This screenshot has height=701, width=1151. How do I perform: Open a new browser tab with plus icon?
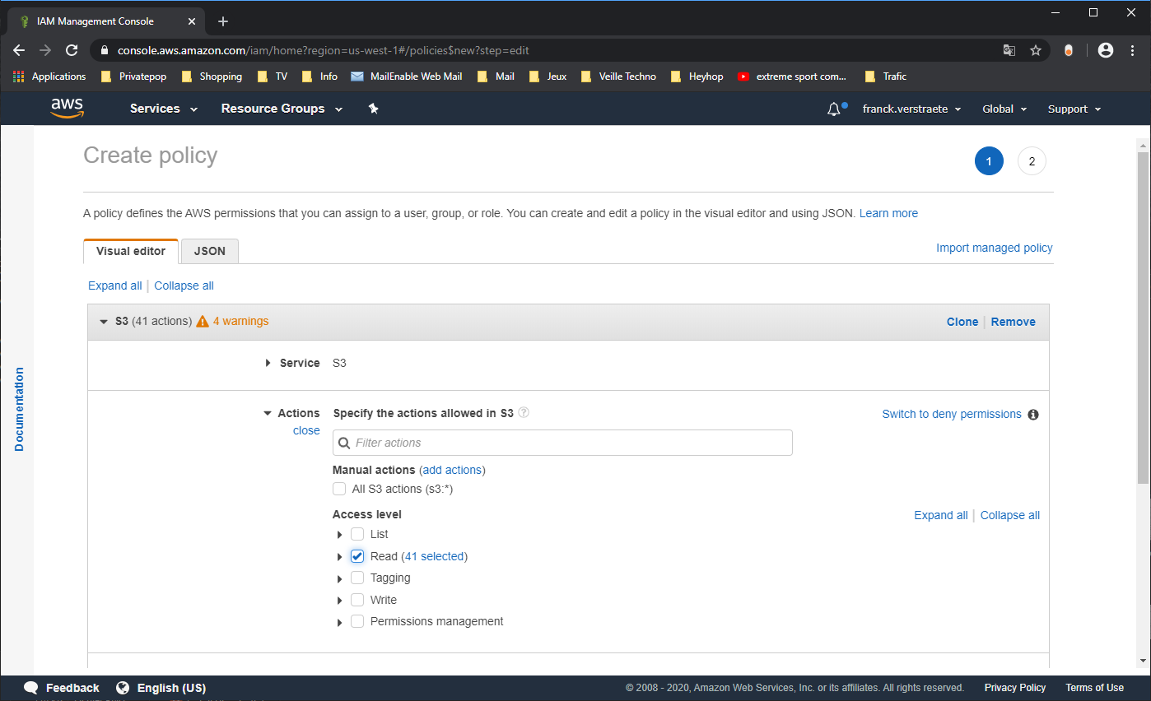click(x=223, y=21)
